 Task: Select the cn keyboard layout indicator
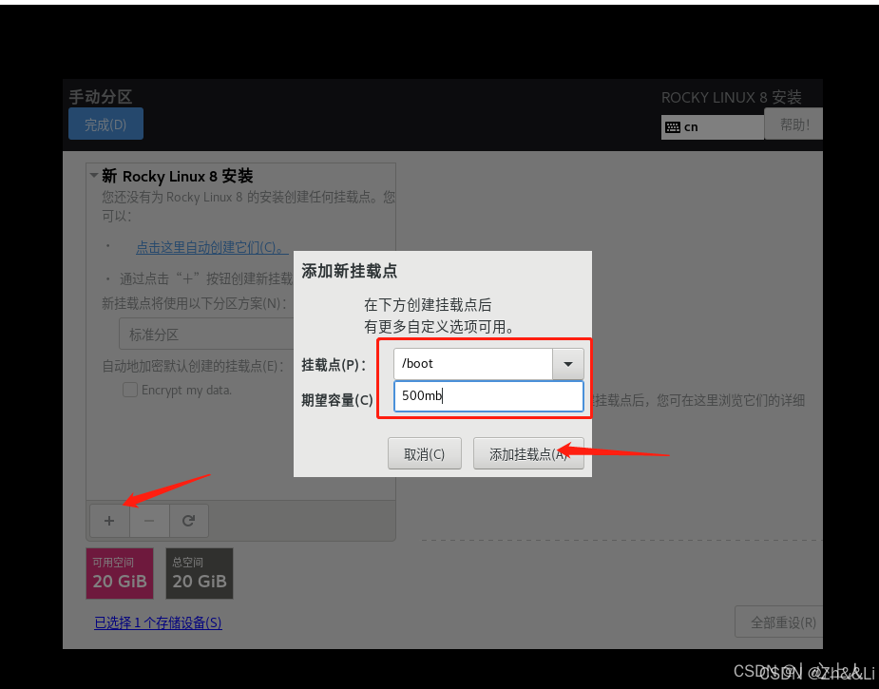[x=713, y=127]
